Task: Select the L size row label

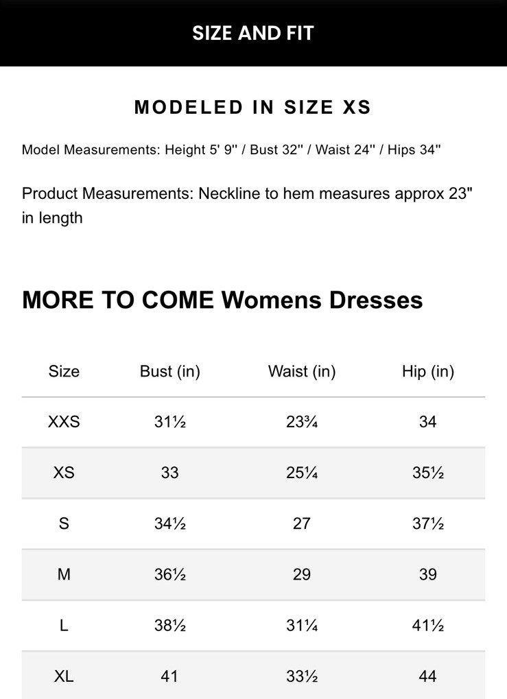Action: [64, 626]
